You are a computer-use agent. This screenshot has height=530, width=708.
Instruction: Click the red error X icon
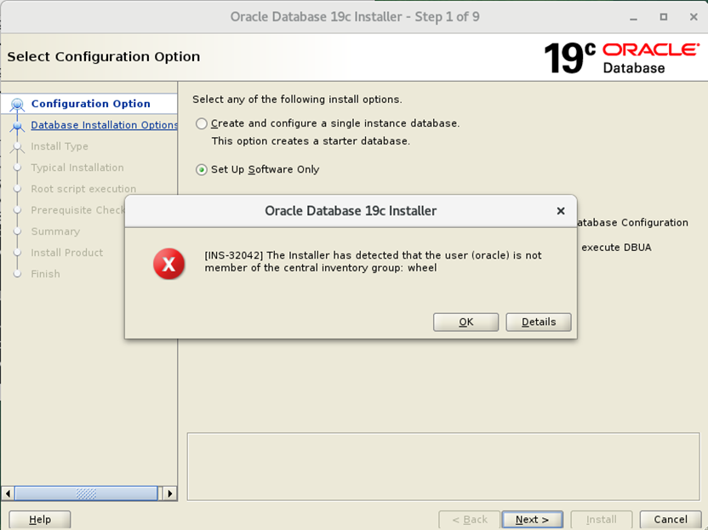[x=168, y=264]
